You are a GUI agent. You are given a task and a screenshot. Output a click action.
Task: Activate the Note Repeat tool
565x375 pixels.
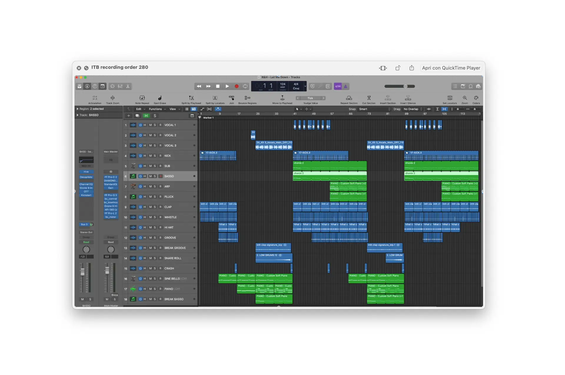pos(142,98)
